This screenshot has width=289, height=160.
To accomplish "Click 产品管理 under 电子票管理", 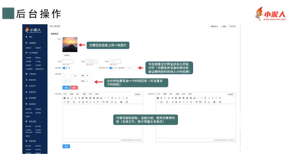I will [x=28, y=58].
